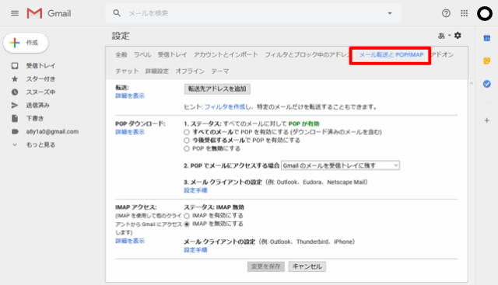
Task: Switch to the 詳細設定 tab
Action: pos(157,71)
